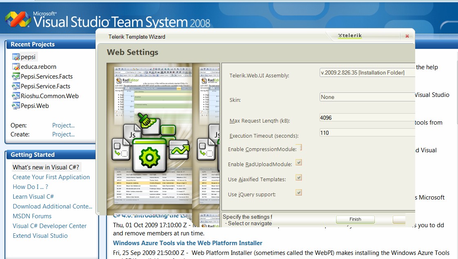Open educa.reborn from Recent Projects
The image size is (458, 259).
39,66
